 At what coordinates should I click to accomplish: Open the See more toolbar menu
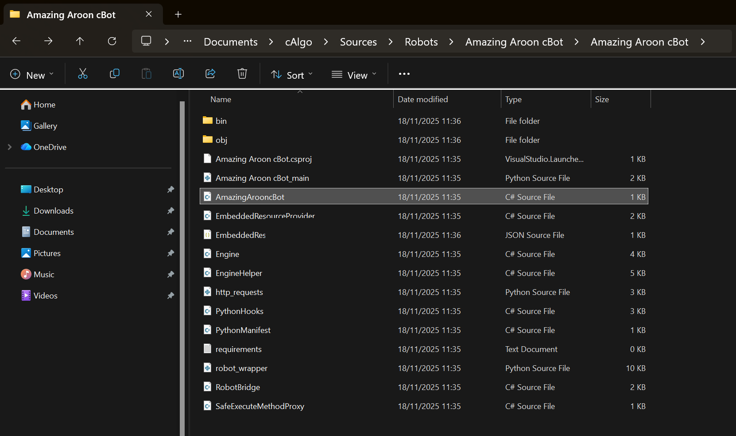click(x=404, y=74)
